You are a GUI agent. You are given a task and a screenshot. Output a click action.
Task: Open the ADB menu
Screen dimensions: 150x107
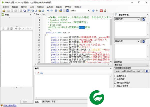click(x=32, y=7)
